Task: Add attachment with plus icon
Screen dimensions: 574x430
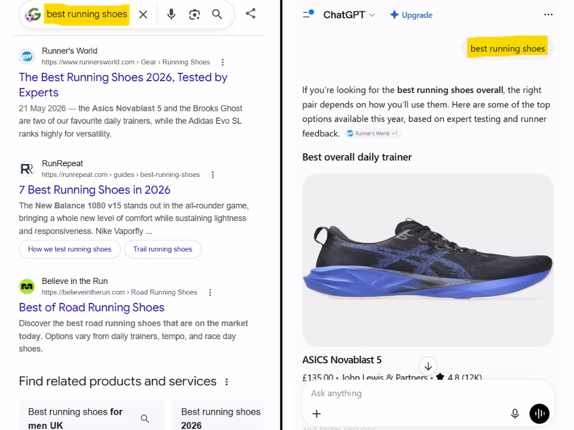Action: click(x=317, y=414)
